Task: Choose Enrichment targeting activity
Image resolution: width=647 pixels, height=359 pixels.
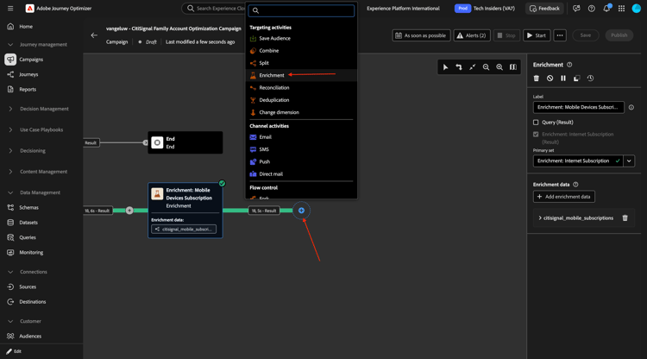Action: (x=301, y=75)
